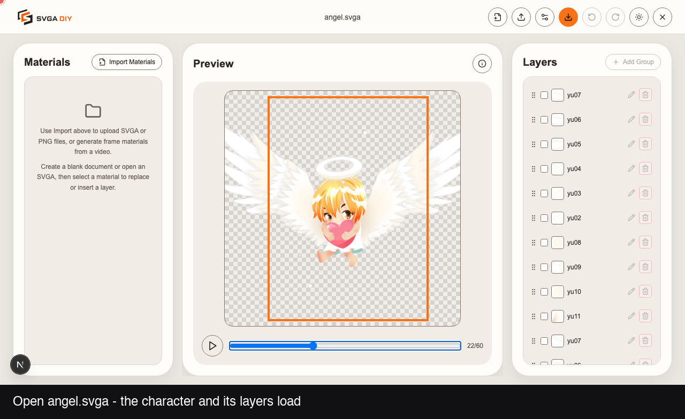
Task: Click the undo arrow icon
Action: pyautogui.click(x=592, y=17)
